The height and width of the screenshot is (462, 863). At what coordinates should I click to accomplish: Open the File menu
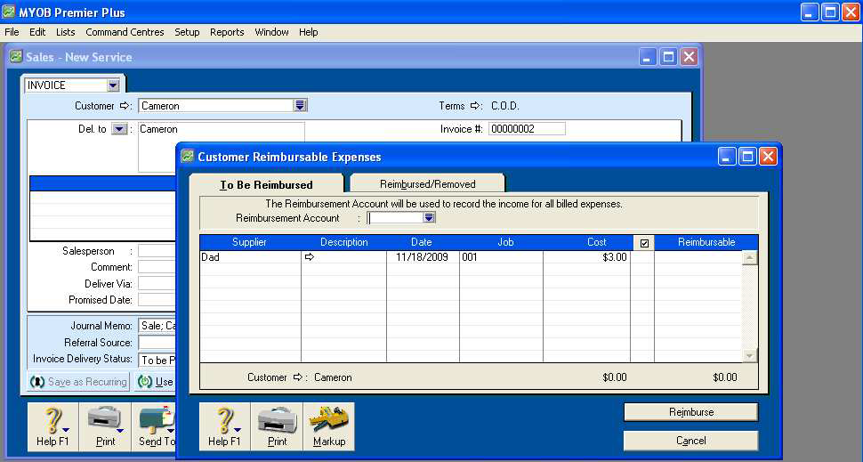pos(12,32)
